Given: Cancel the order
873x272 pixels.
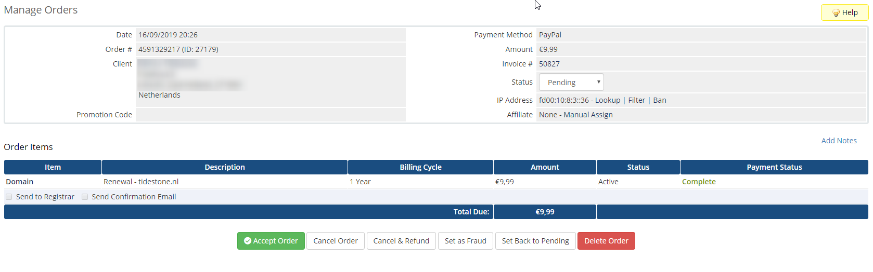Looking at the screenshot, I should pyautogui.click(x=336, y=241).
